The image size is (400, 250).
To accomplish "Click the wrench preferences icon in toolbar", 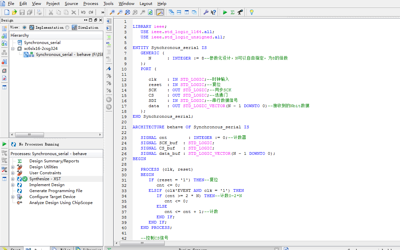I will pos(205,12).
